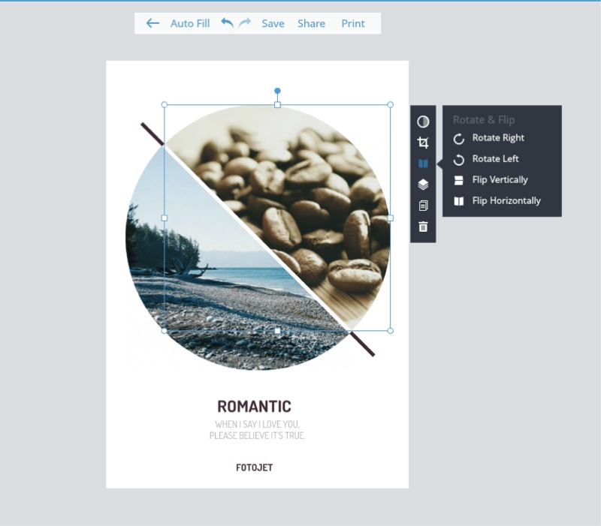Image resolution: width=601 pixels, height=526 pixels.
Task: Click the rotation handle above the selection
Action: click(x=277, y=91)
